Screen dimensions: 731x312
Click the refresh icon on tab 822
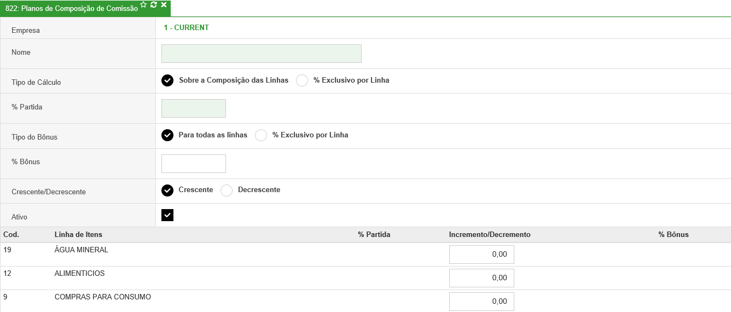click(x=154, y=4)
